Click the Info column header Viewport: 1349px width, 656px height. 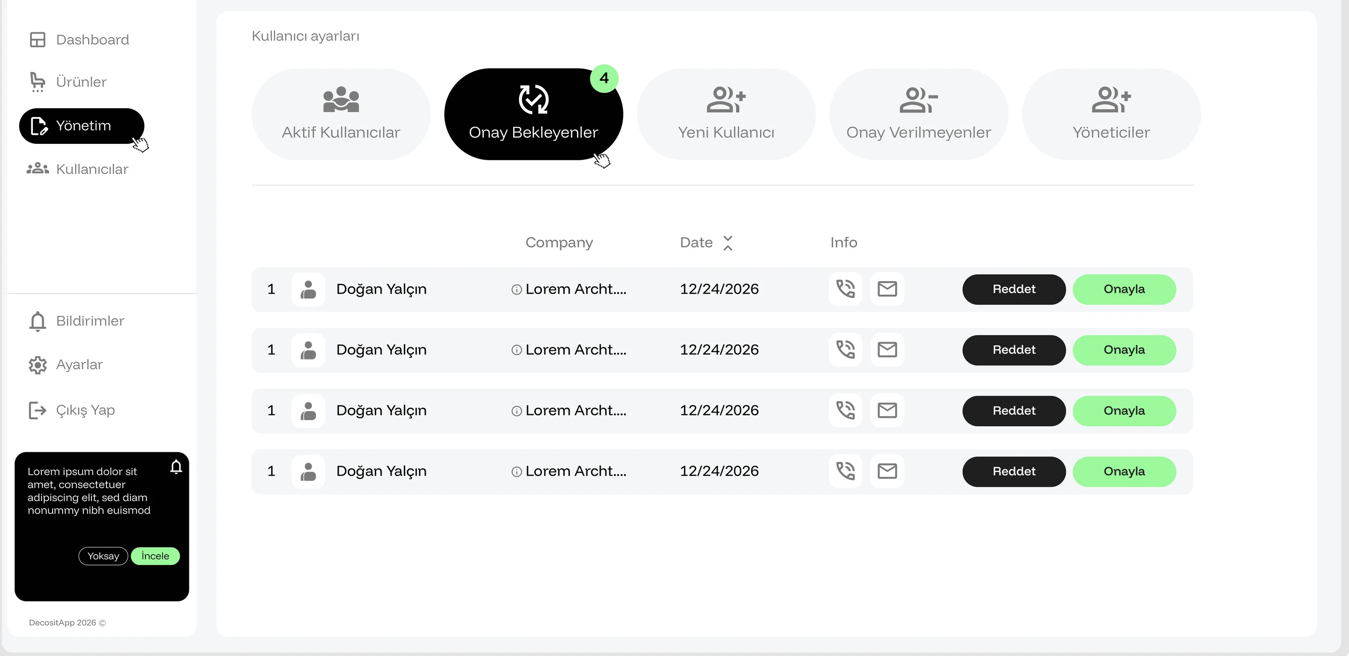pyautogui.click(x=844, y=243)
